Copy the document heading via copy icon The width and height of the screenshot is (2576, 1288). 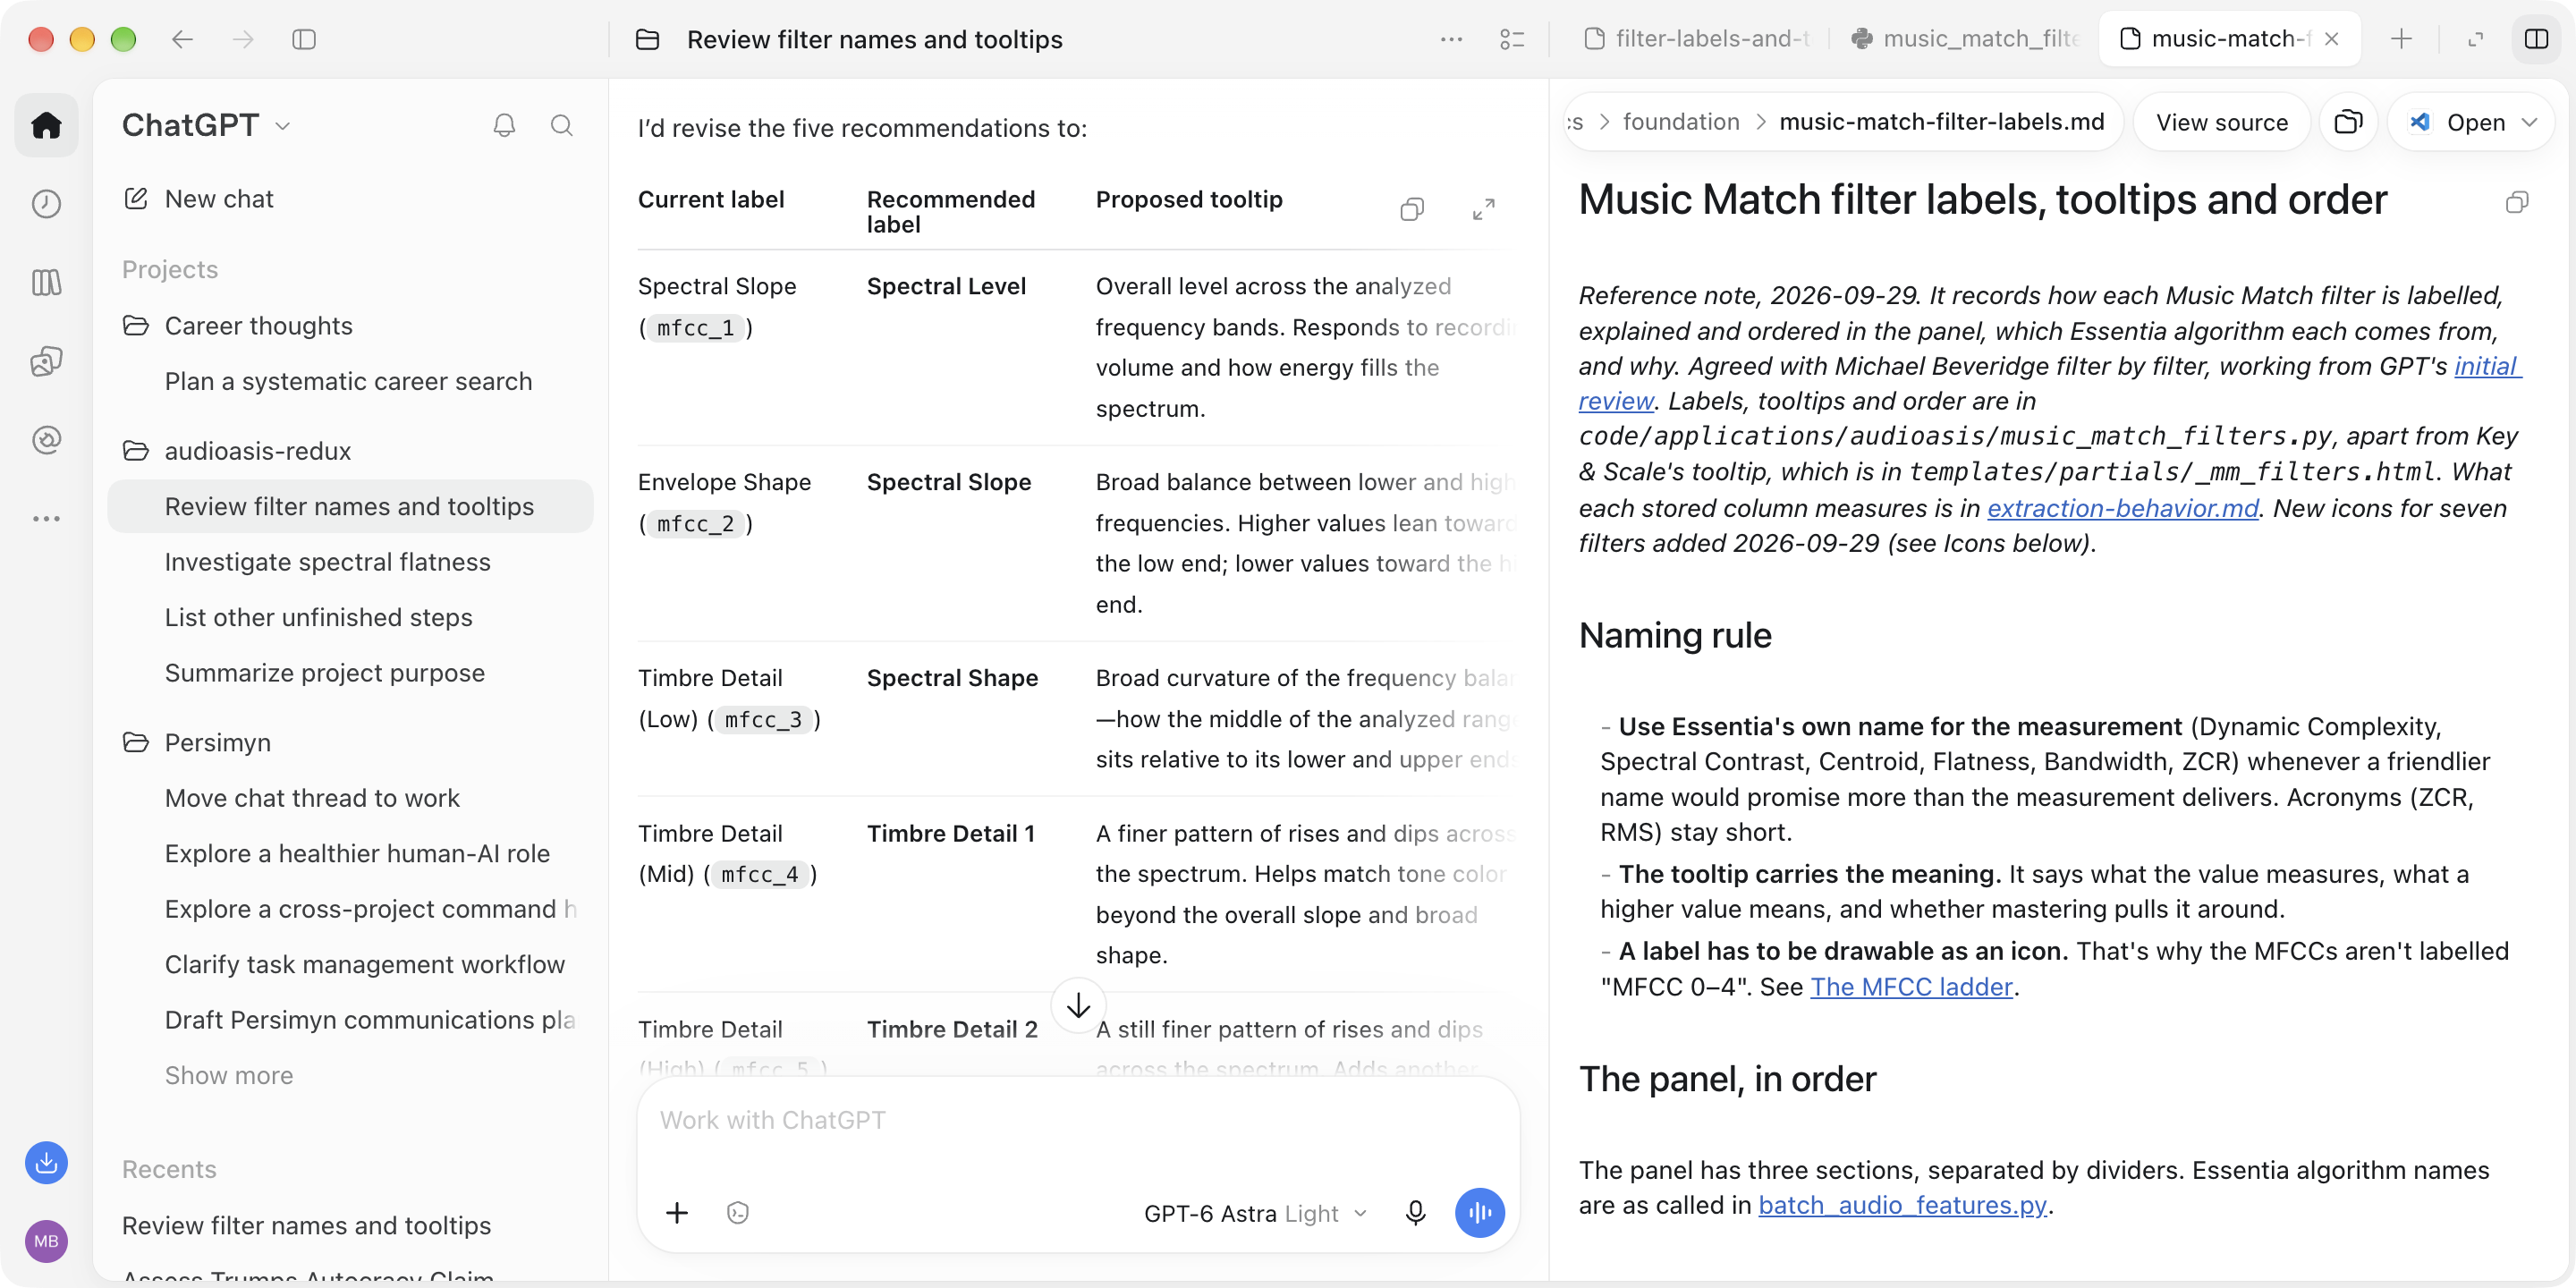(x=2517, y=203)
